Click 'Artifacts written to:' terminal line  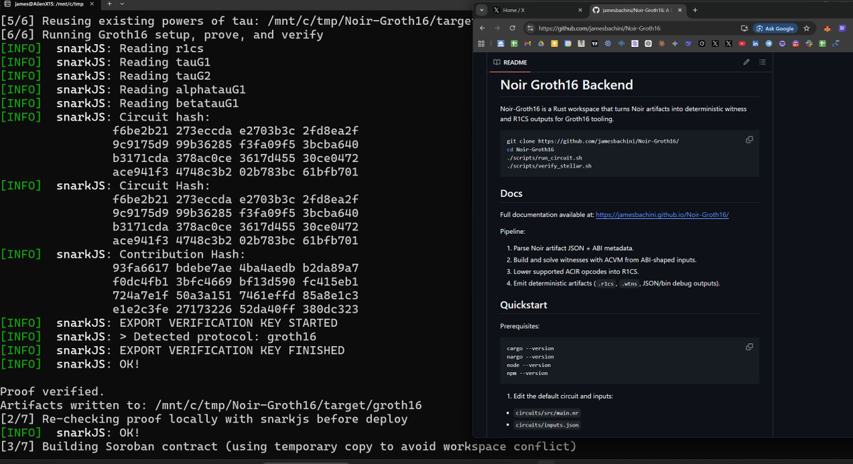211,406
